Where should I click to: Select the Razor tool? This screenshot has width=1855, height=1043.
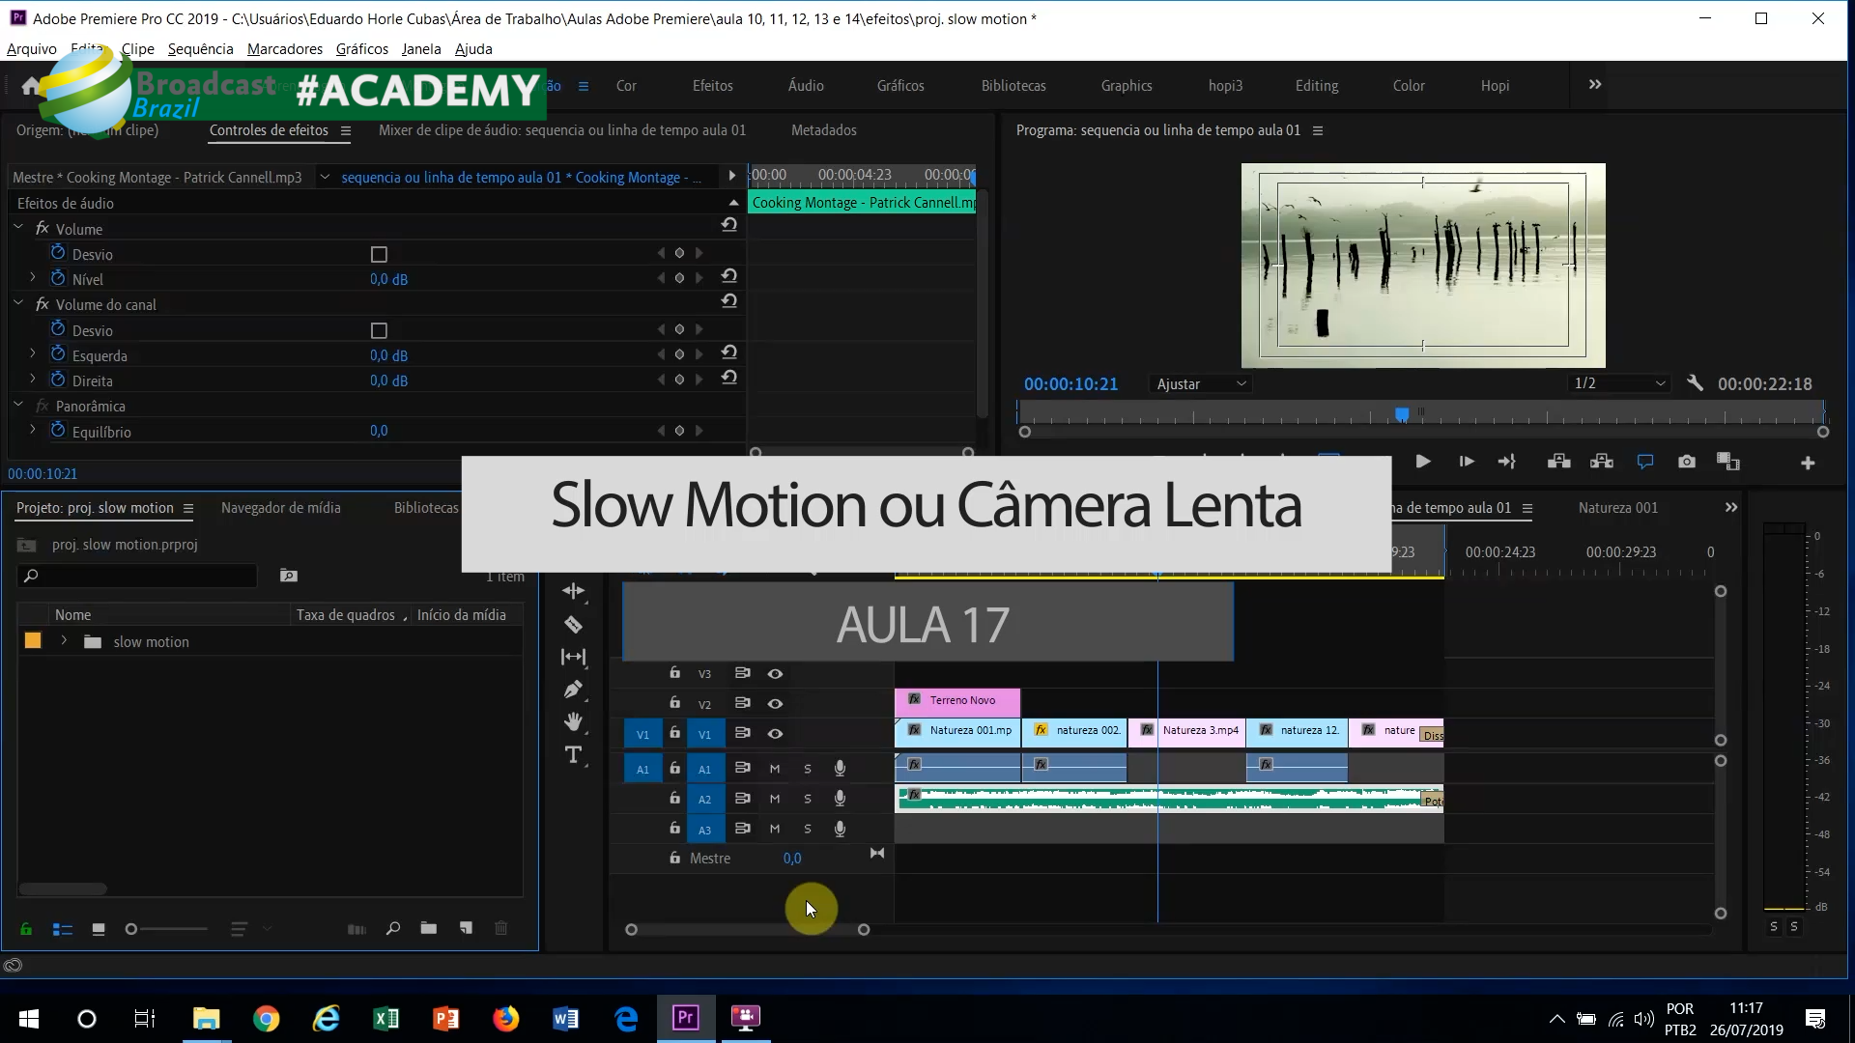pos(573,625)
